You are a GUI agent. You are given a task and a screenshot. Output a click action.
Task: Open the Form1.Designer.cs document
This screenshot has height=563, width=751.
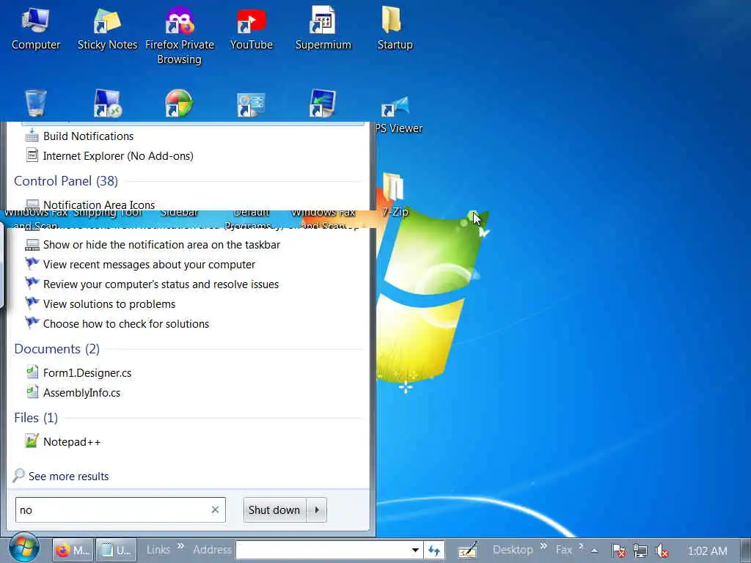pos(87,372)
